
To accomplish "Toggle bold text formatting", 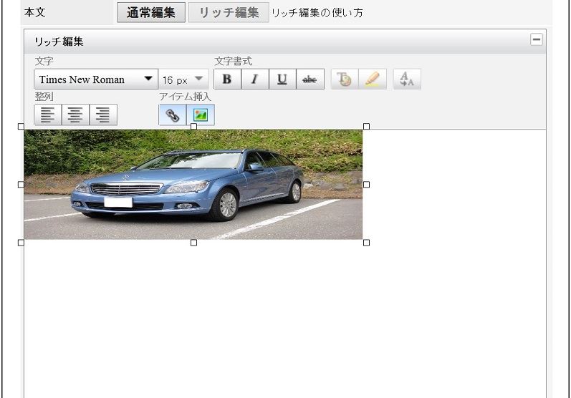I will coord(227,79).
